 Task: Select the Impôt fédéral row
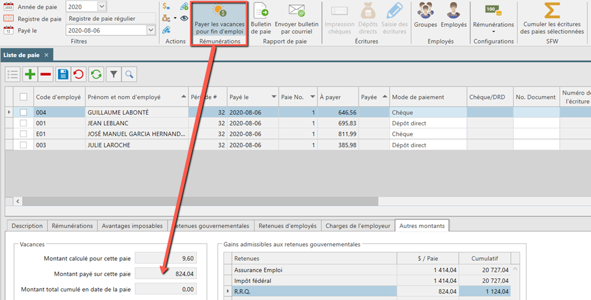[x=371, y=280]
